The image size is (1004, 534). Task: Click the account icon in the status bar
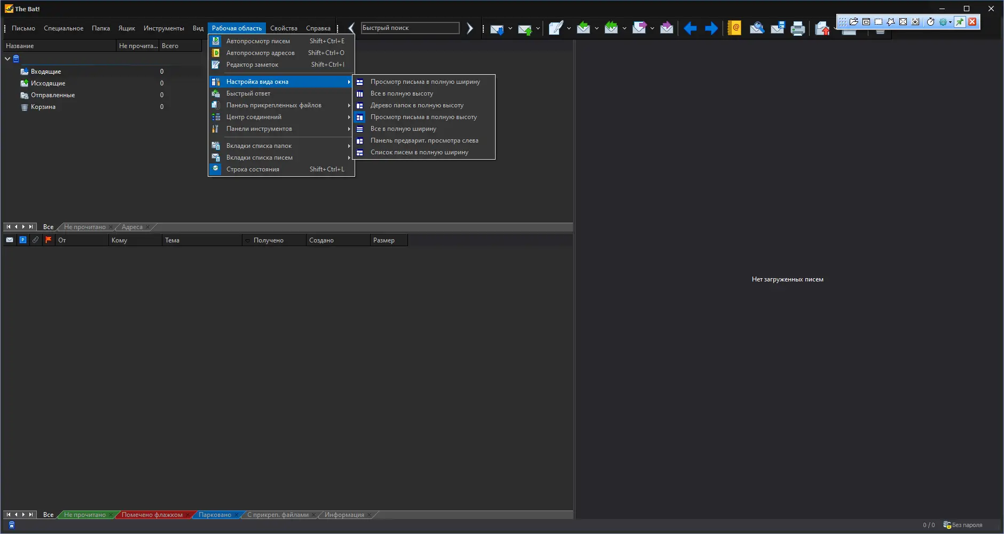click(12, 525)
